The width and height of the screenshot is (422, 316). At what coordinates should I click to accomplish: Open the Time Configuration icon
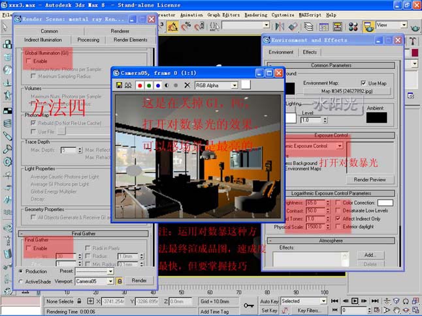pos(377,310)
